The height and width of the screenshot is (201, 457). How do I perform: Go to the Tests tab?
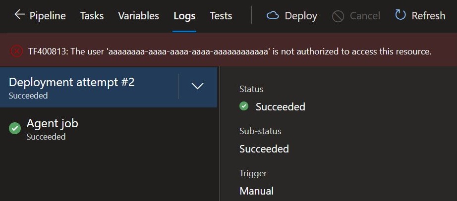click(221, 16)
